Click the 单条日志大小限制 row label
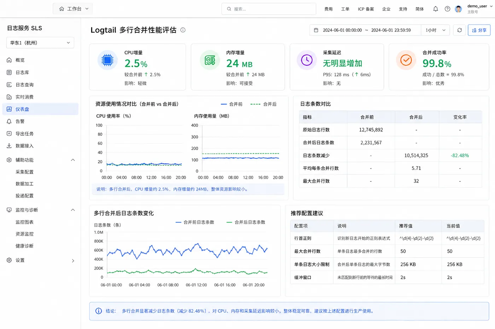This screenshot has width=495, height=329. coord(312,264)
